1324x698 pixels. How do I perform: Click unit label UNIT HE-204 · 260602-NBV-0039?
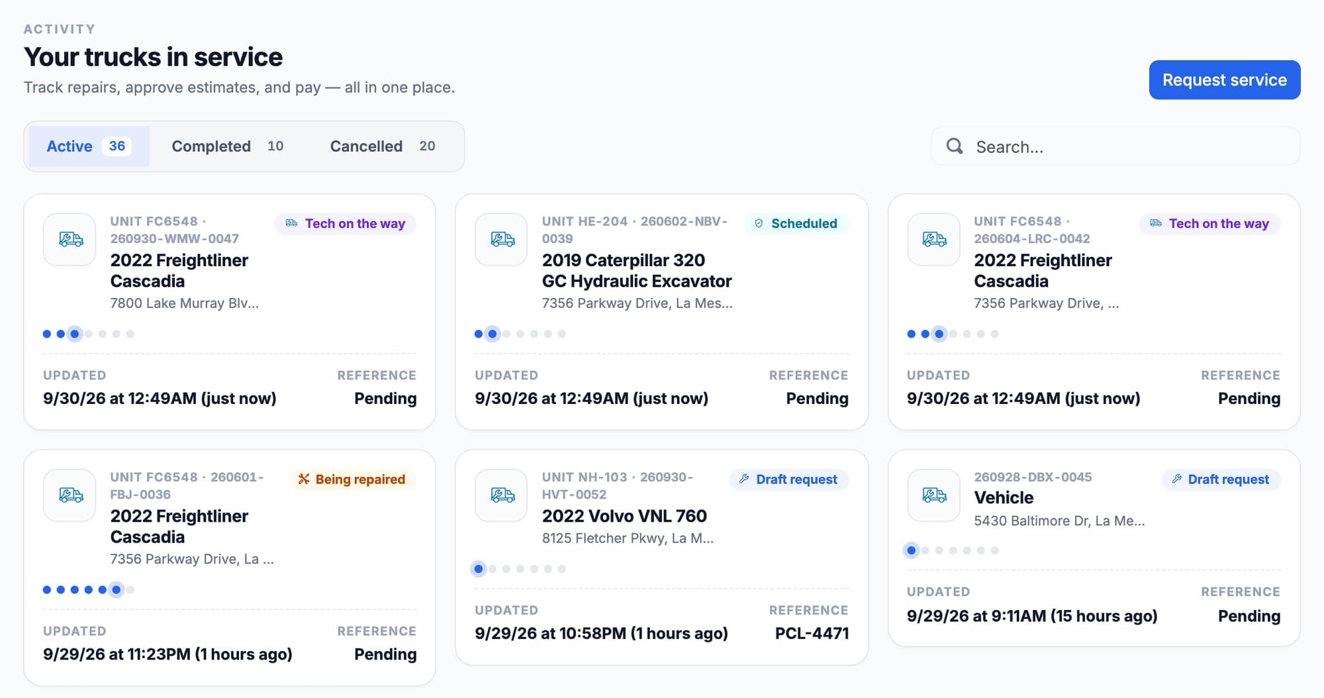pyautogui.click(x=635, y=230)
